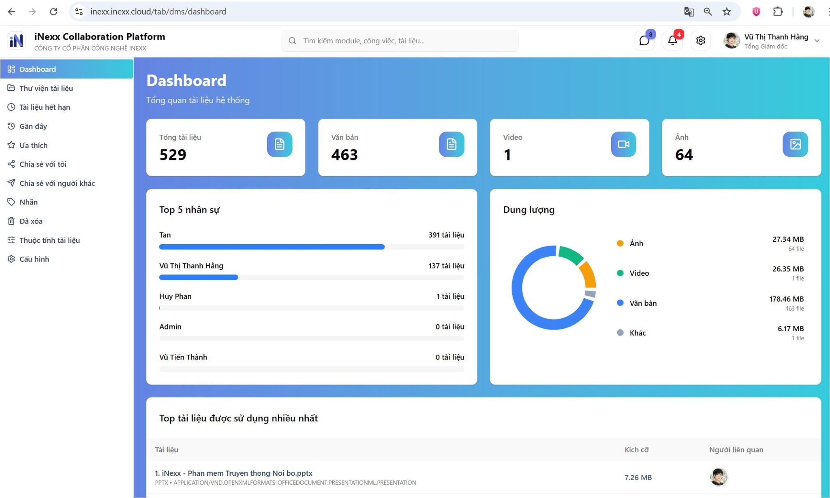
Task: Click the Ảnh image card icon
Action: [795, 144]
